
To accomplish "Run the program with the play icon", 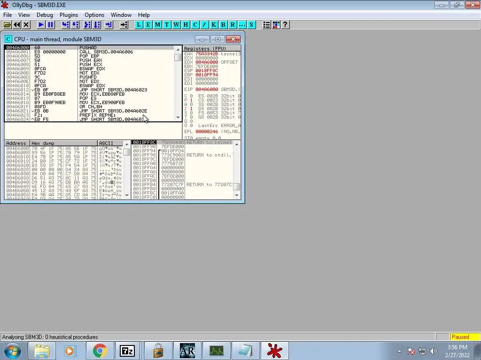I will pyautogui.click(x=41, y=25).
